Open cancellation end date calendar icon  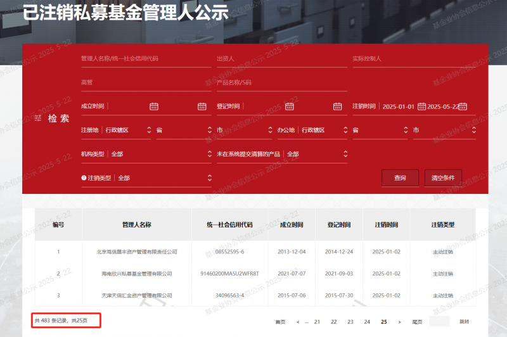463,106
